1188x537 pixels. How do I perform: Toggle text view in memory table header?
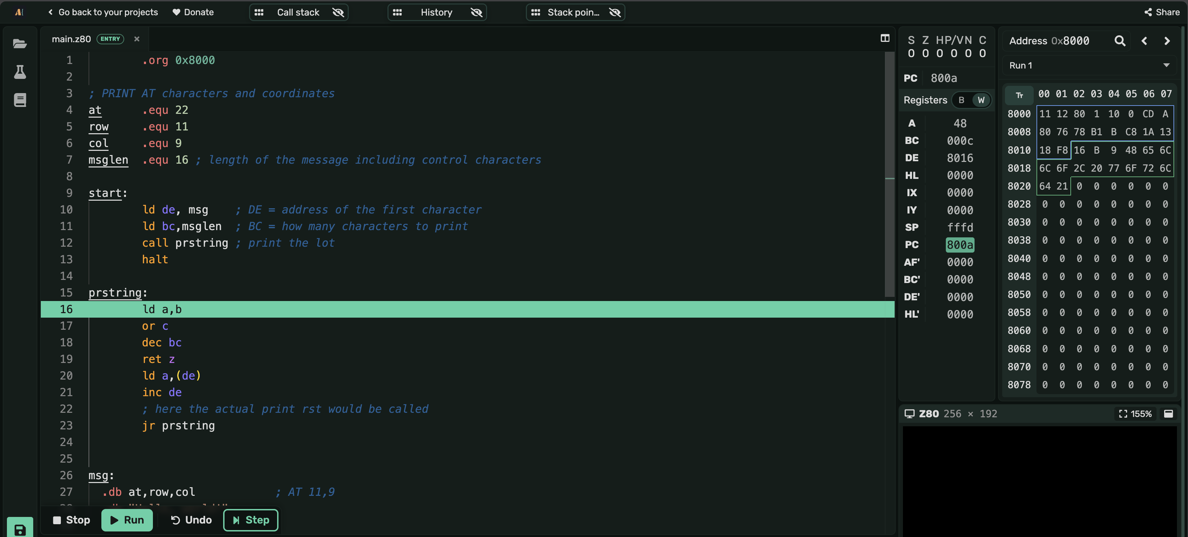tap(1019, 94)
